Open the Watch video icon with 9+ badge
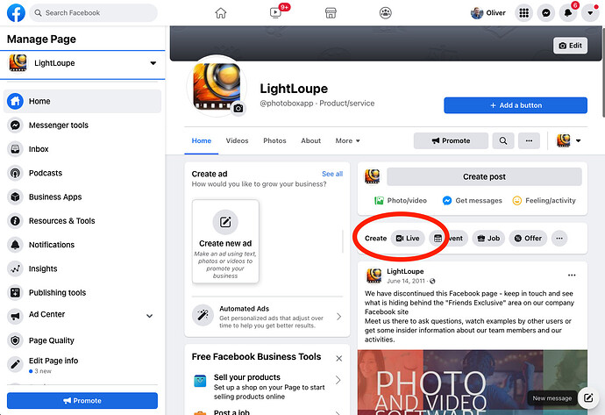Viewport: 605px width, 415px height. (275, 13)
